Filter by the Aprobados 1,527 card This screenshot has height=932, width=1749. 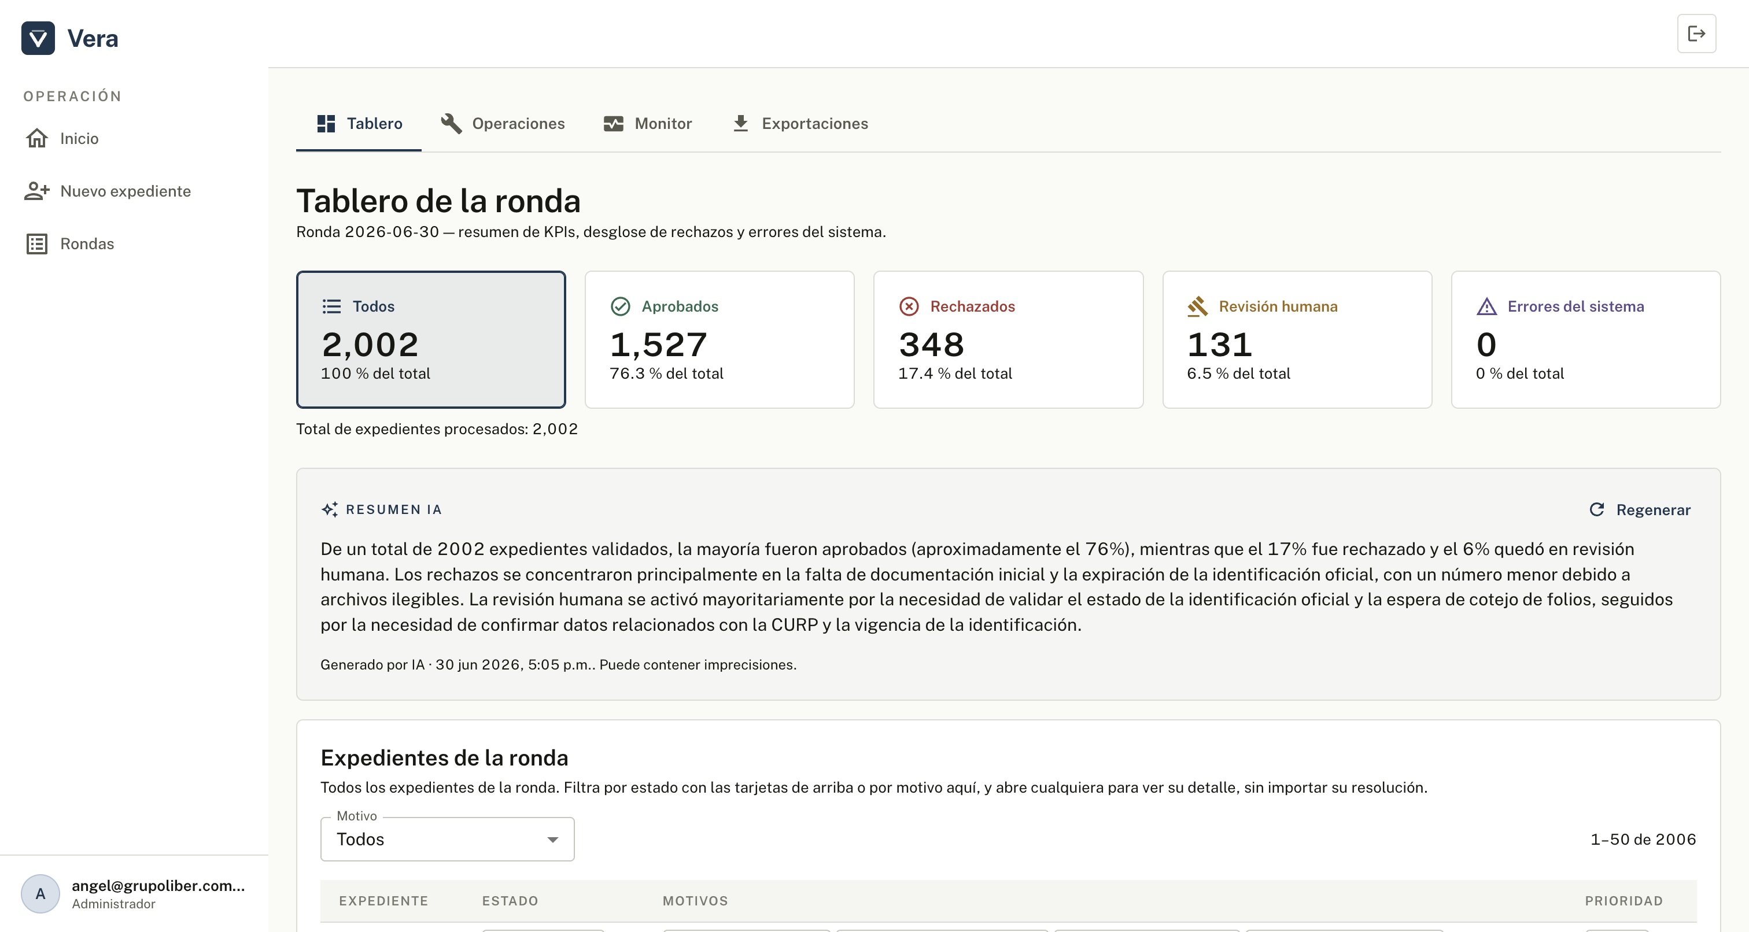[719, 339]
